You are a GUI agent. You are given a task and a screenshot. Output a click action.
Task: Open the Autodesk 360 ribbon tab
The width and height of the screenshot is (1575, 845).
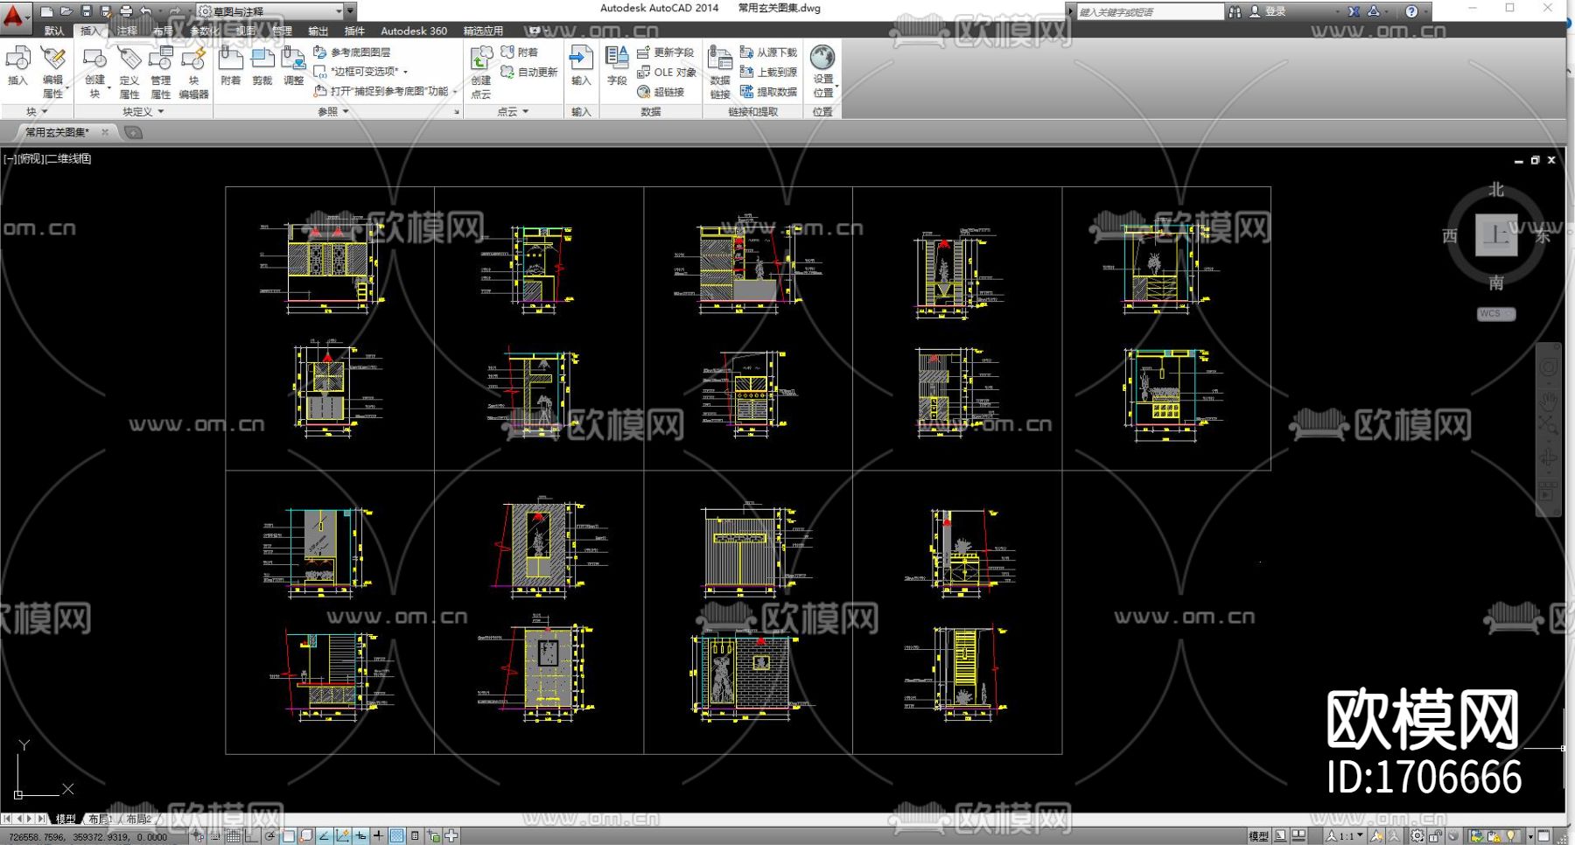click(x=414, y=31)
